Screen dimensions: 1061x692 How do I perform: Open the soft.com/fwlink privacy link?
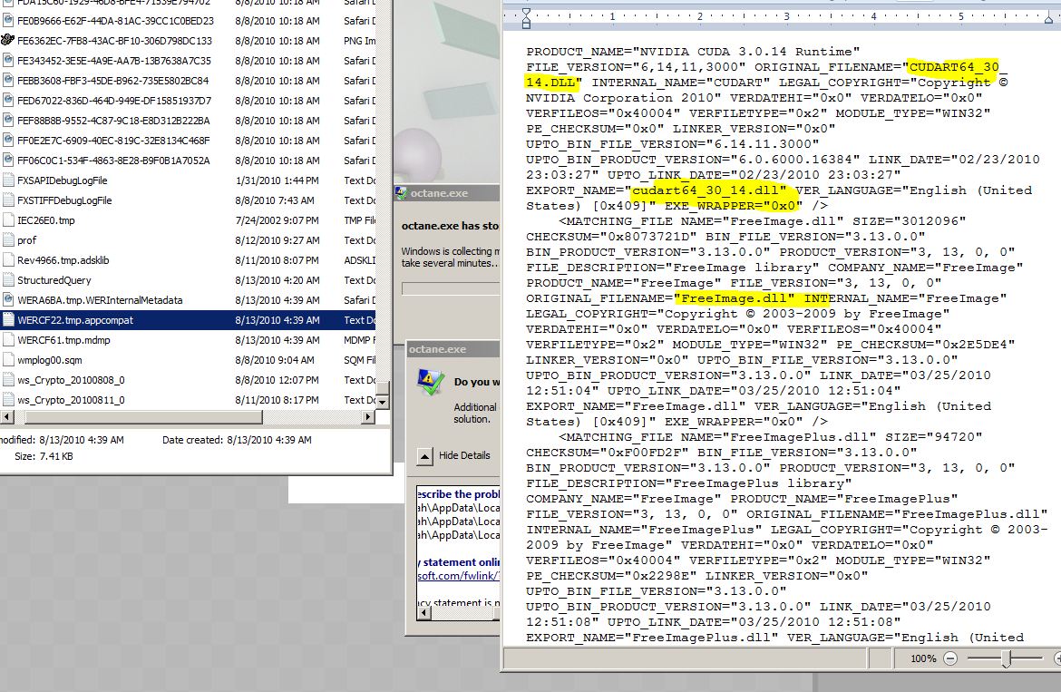458,576
